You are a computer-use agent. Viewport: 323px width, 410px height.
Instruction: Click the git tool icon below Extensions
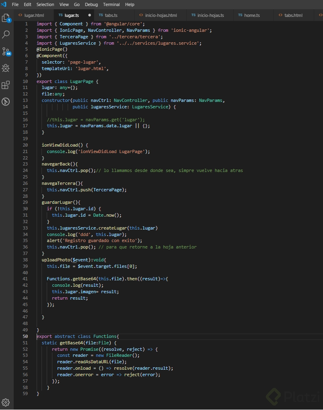click(x=6, y=101)
